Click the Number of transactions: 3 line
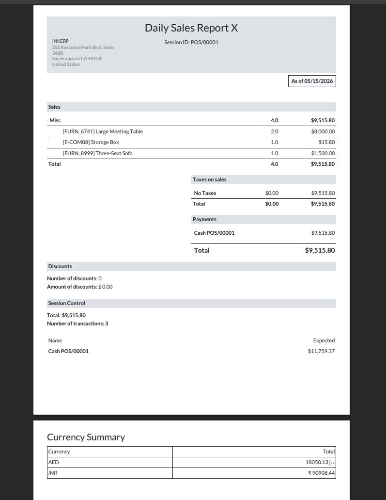 [77, 323]
